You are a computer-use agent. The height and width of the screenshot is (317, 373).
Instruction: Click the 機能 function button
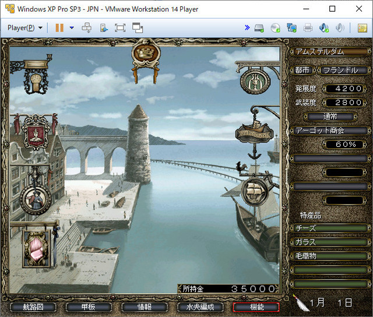[256, 307]
